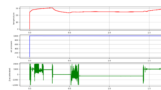Select the 30 tick on temperature axis
The width and height of the screenshot is (161, 90).
tap(17, 8)
